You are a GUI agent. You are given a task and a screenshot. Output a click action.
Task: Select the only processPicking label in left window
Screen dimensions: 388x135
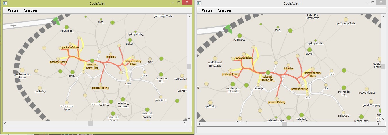point(100,88)
